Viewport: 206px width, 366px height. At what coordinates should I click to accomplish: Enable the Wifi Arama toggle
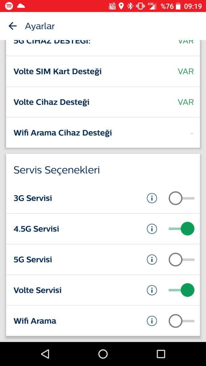[x=181, y=321]
